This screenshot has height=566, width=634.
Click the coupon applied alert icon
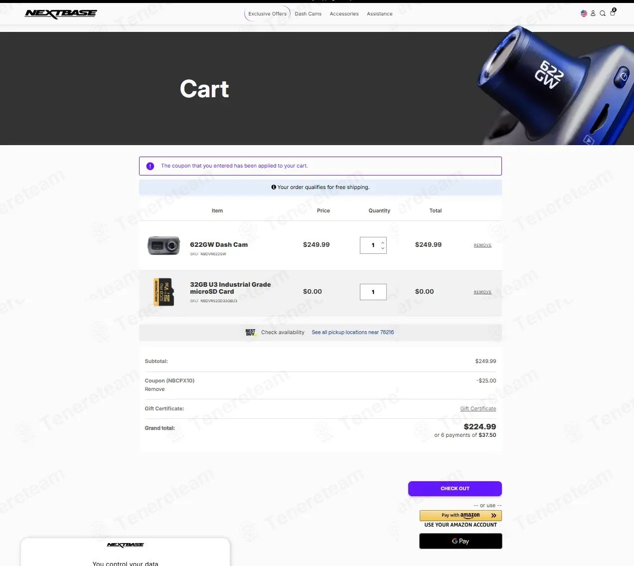150,166
